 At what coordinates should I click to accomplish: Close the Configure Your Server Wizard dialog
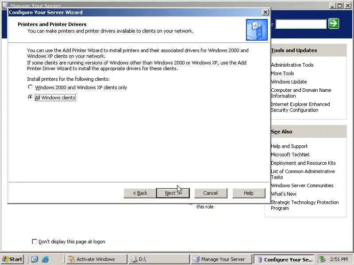(265, 12)
